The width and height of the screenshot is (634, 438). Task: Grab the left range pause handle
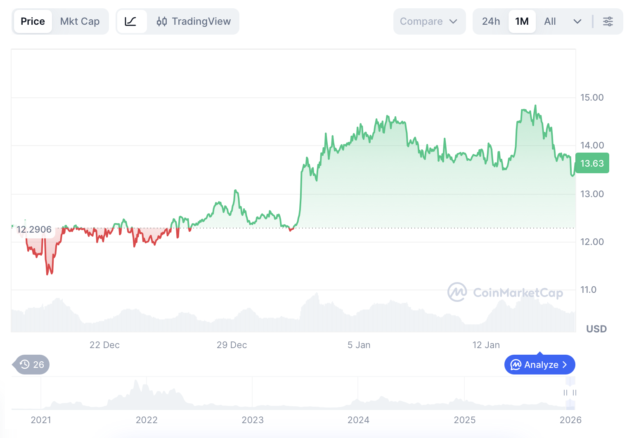click(x=565, y=393)
